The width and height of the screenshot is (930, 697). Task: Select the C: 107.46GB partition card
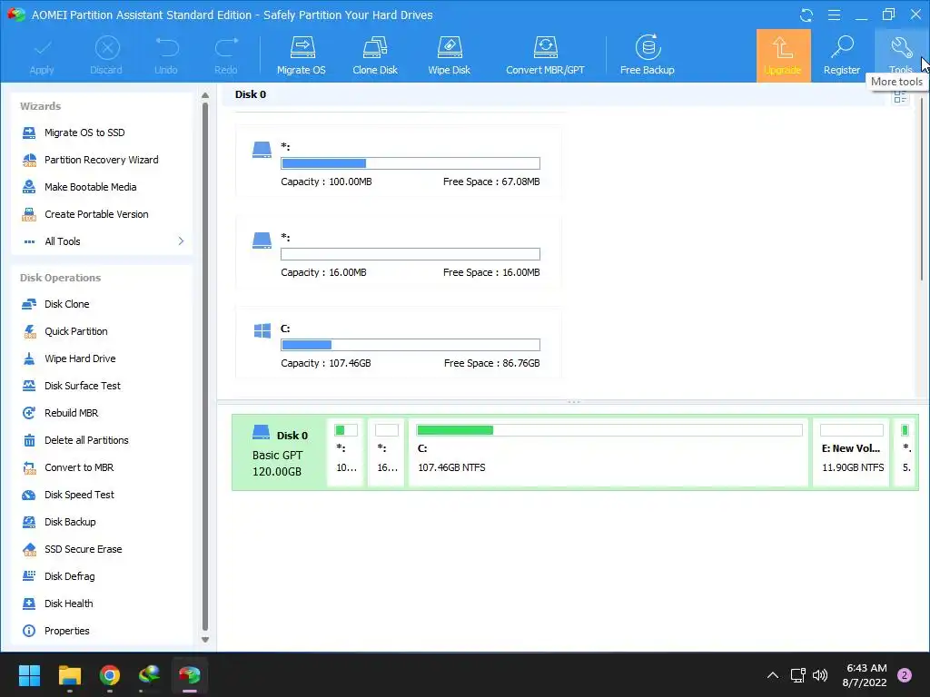pyautogui.click(x=398, y=343)
